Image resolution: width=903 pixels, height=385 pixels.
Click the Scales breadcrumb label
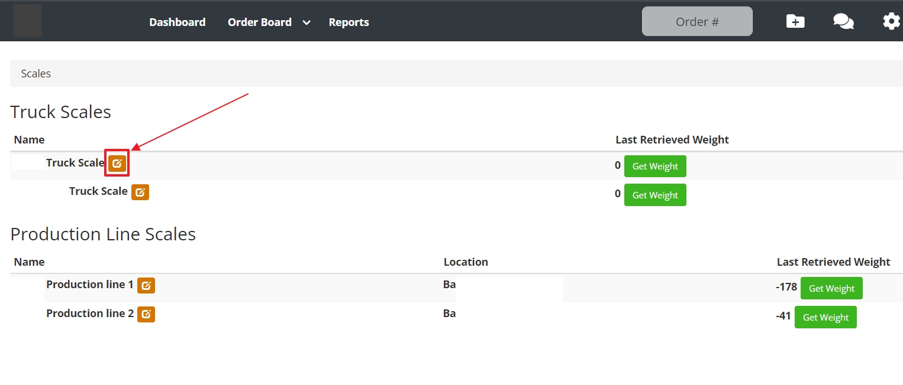pos(36,74)
